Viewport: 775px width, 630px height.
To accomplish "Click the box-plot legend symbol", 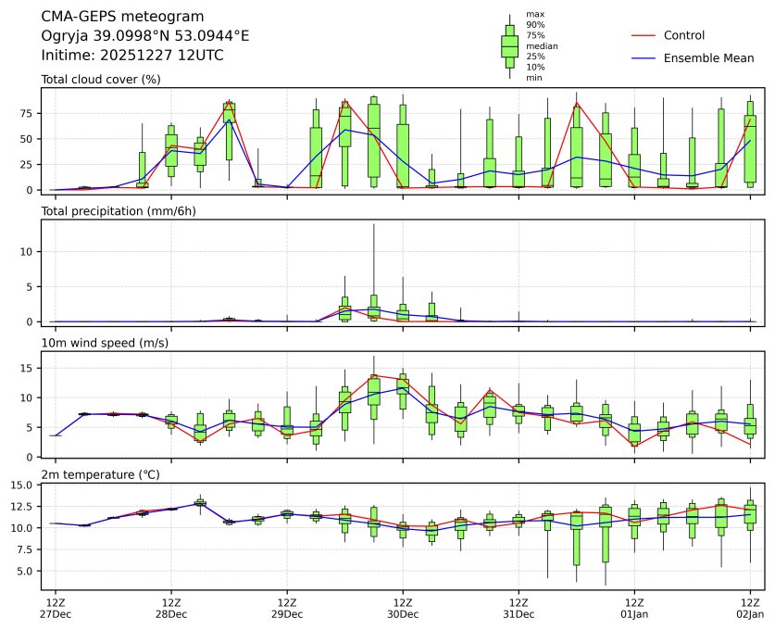I will pos(509,45).
